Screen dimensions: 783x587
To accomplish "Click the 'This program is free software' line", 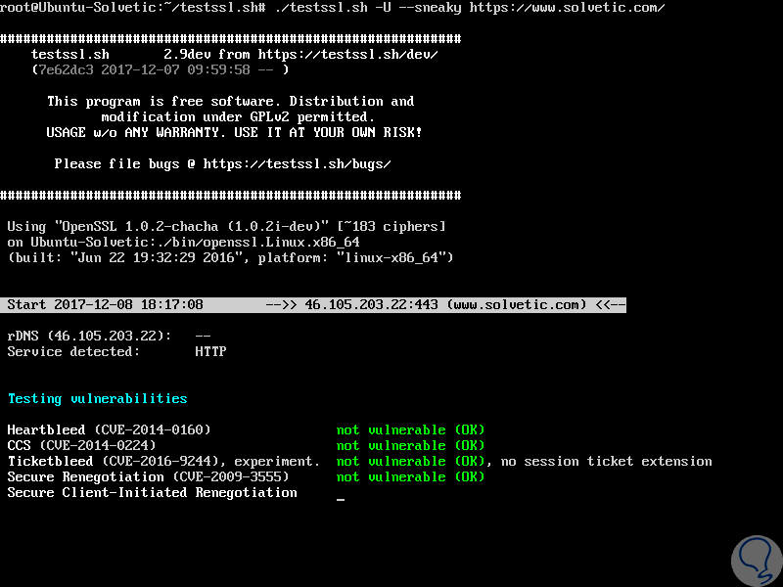I will point(231,102).
